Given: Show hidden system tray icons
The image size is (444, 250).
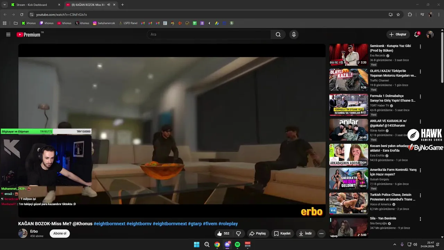Looking at the screenshot, I should pyautogui.click(x=394, y=244).
